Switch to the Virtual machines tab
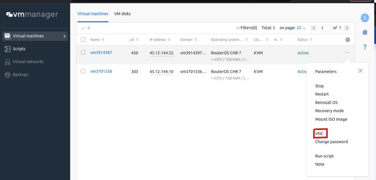The height and width of the screenshot is (180, 376). click(93, 14)
